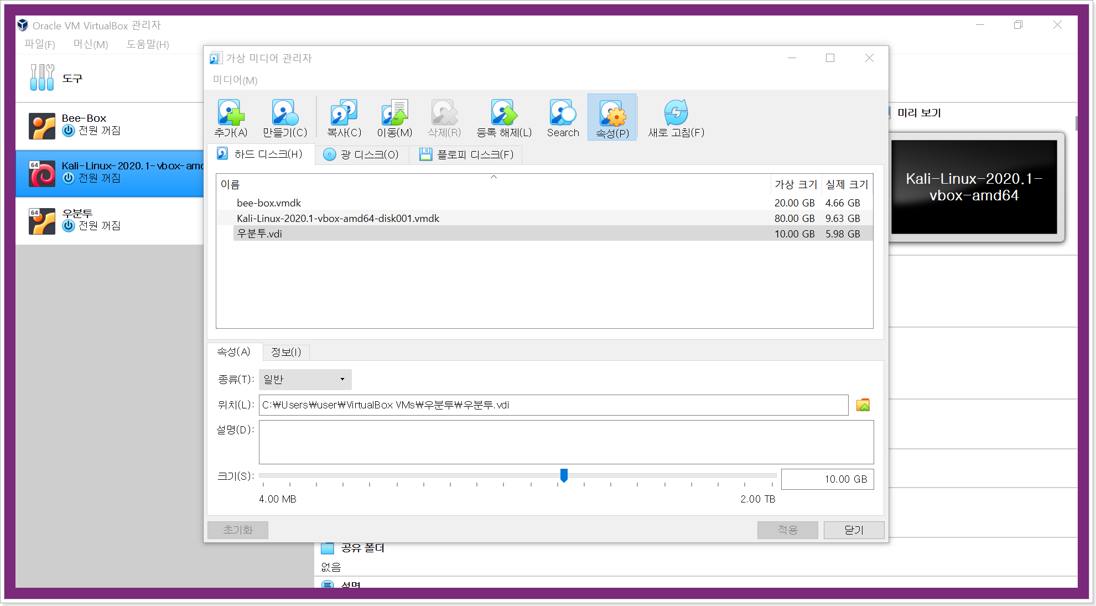The width and height of the screenshot is (1096, 606).
Task: Maximize the 가상 미디어 관리자 window
Action: click(830, 58)
